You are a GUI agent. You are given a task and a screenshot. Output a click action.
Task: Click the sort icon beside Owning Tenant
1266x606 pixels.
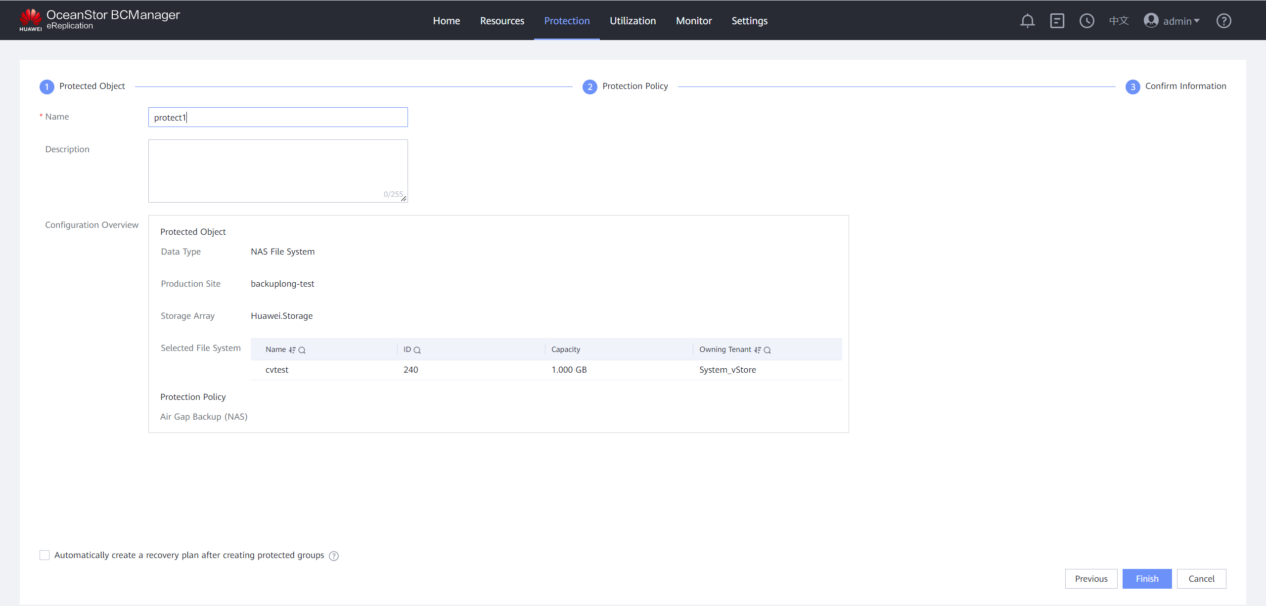pyautogui.click(x=758, y=350)
